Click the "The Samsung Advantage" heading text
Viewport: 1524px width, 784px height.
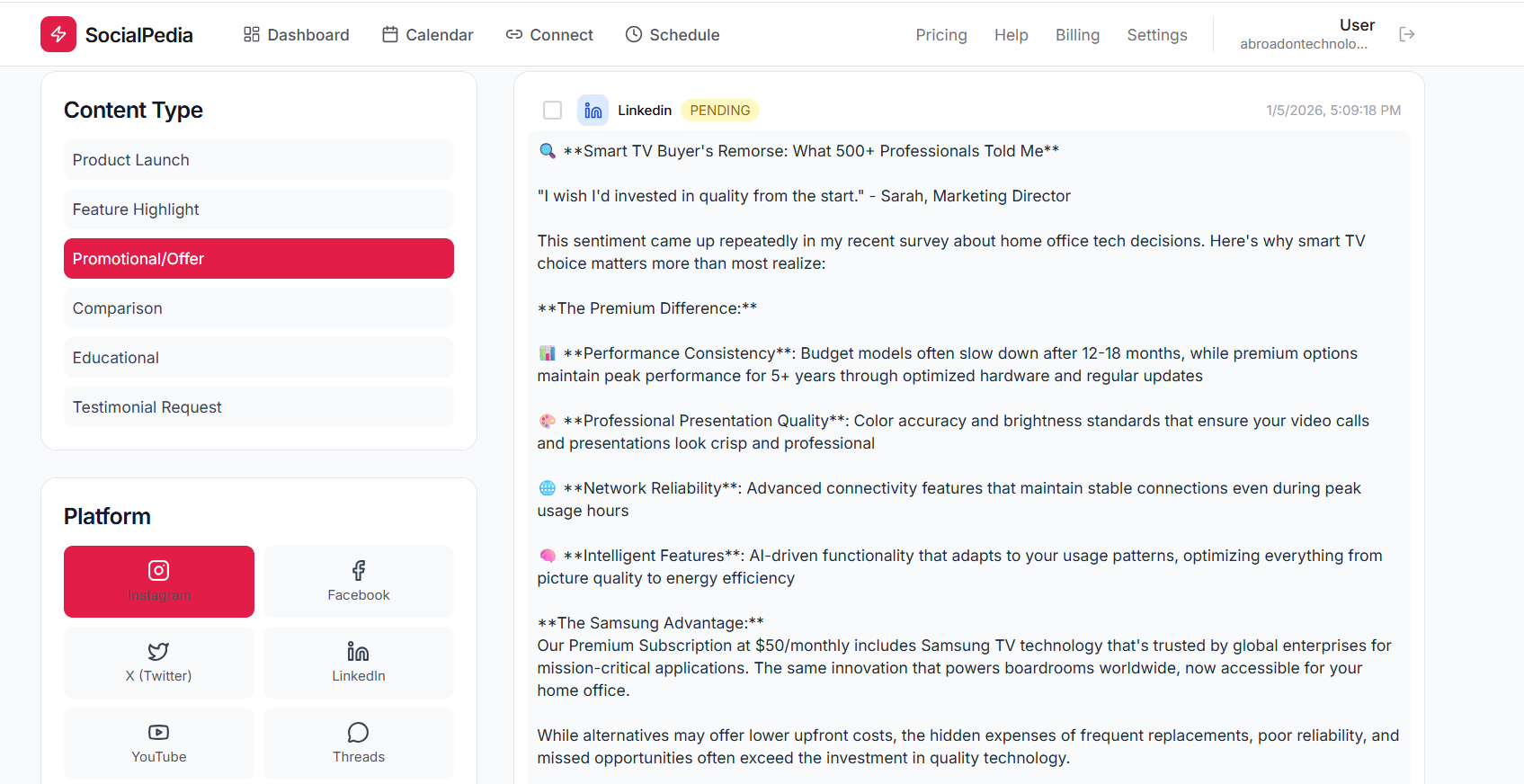coord(651,622)
